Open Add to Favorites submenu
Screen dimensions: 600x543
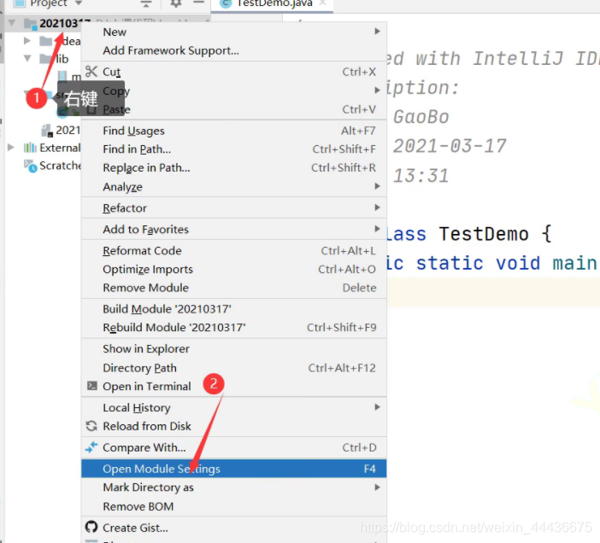(234, 230)
